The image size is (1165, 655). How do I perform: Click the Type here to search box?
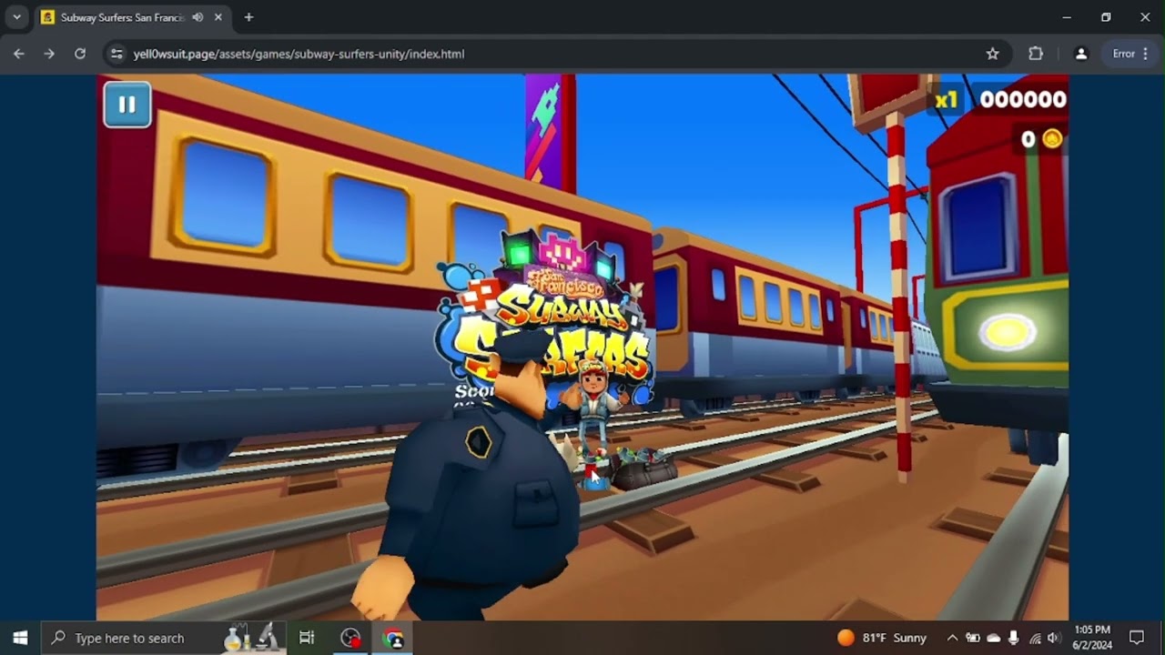point(164,638)
